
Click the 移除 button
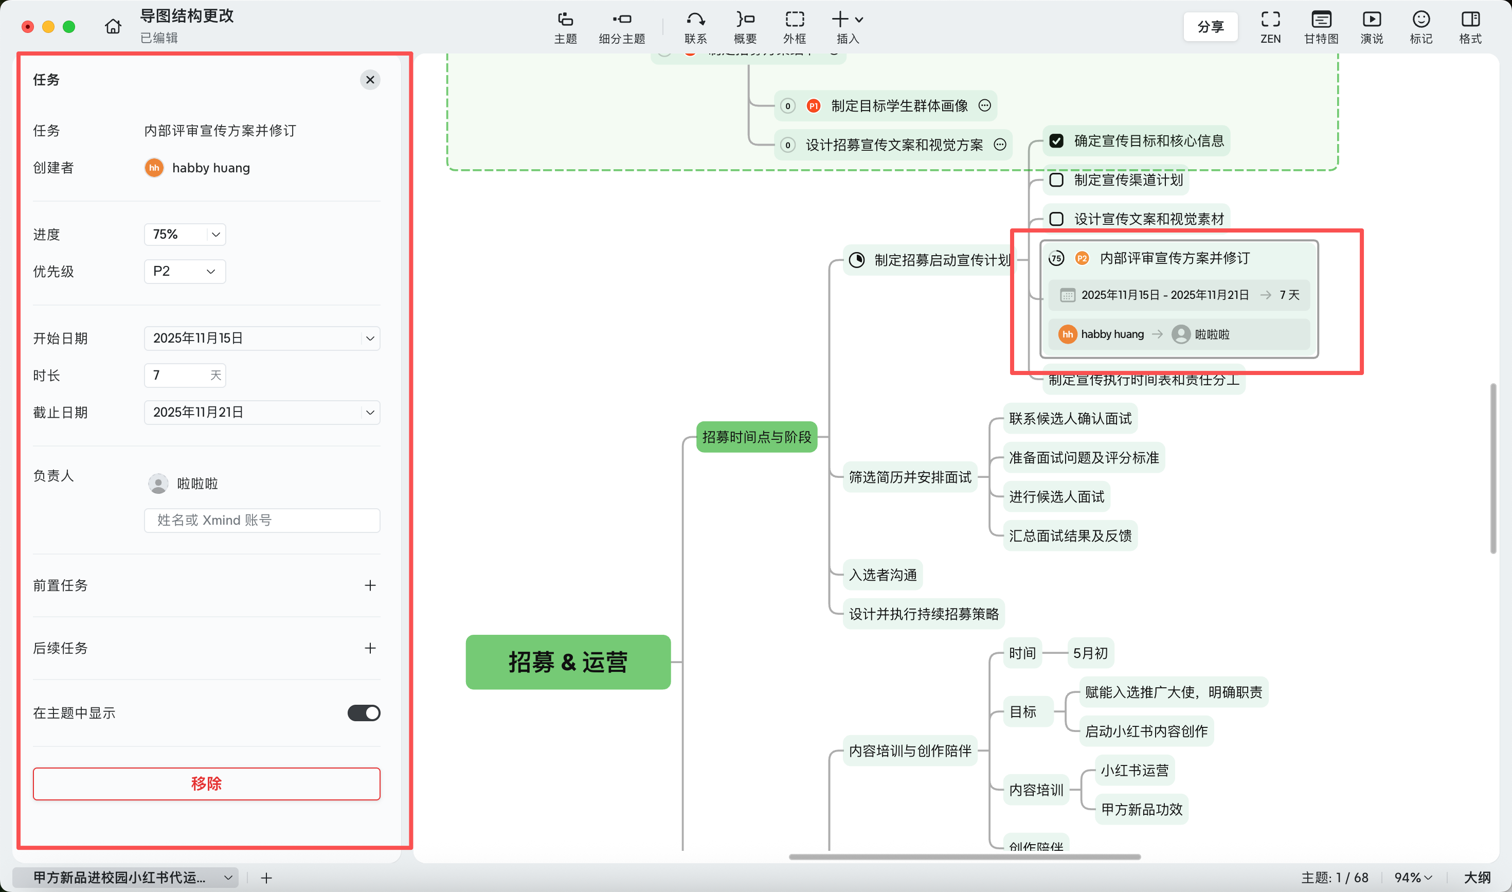206,783
